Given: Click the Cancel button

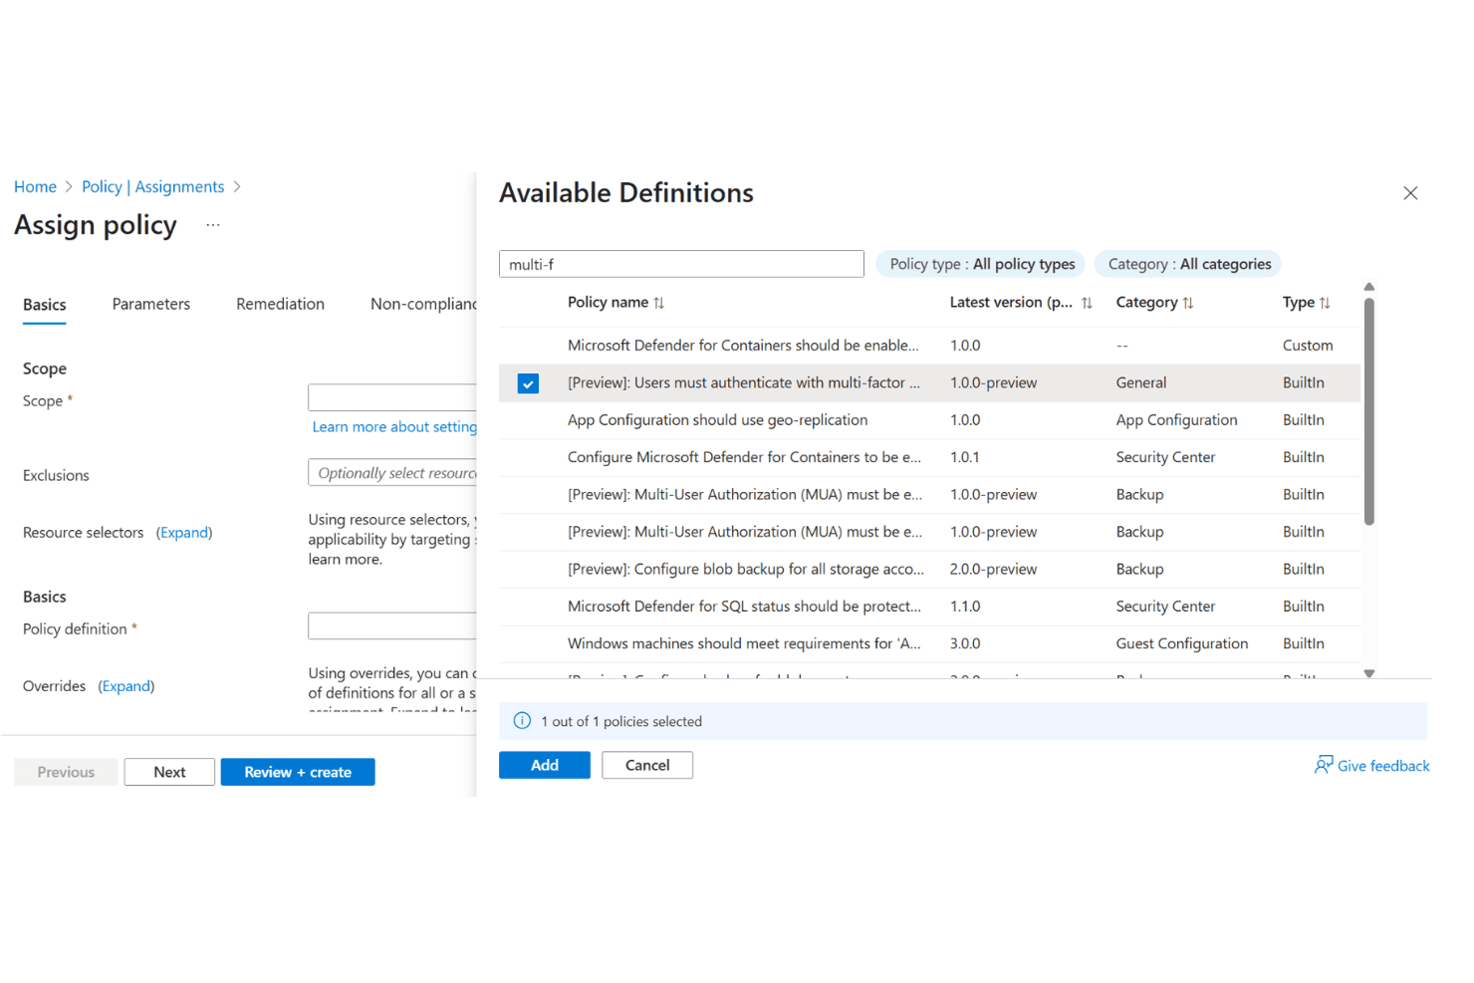Looking at the screenshot, I should [x=647, y=765].
